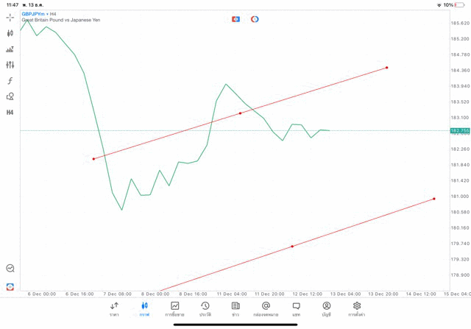Select the crosshair tool
The height and width of the screenshot is (329, 471).
click(10, 17)
